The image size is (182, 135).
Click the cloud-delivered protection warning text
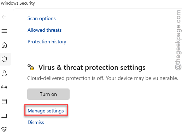click(102, 78)
